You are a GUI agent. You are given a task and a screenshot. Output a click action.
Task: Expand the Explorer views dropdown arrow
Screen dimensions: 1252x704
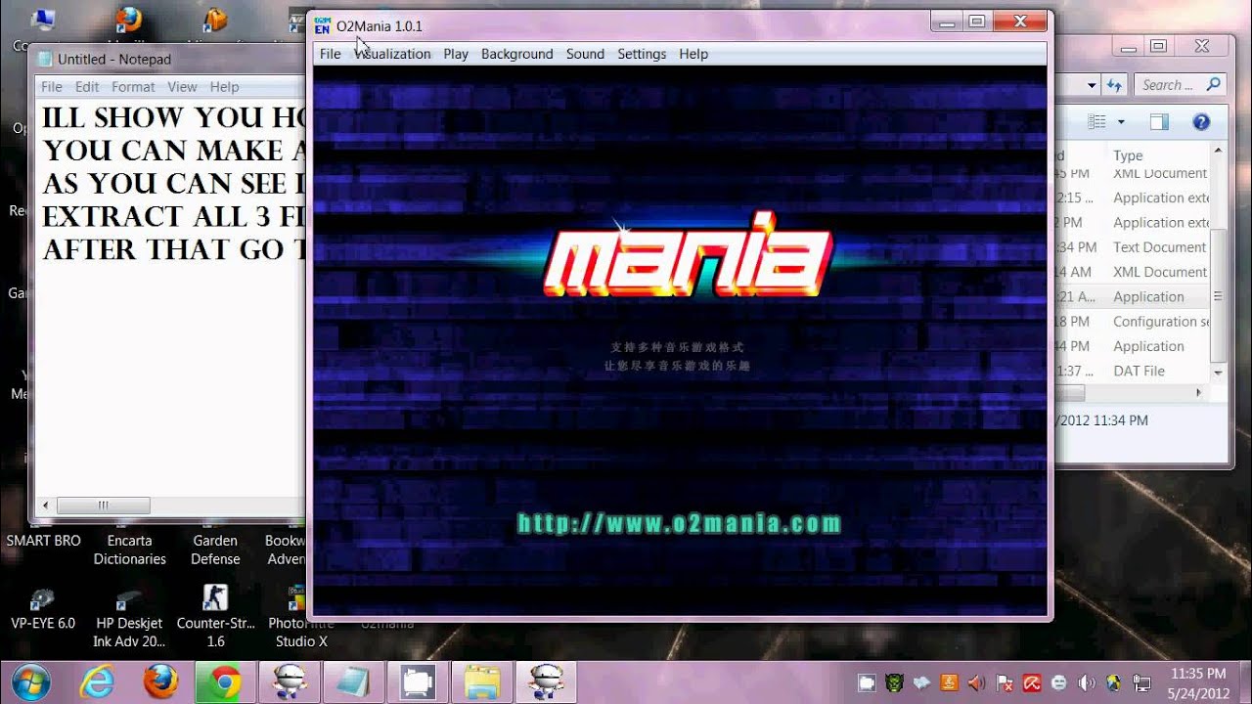click(x=1121, y=122)
